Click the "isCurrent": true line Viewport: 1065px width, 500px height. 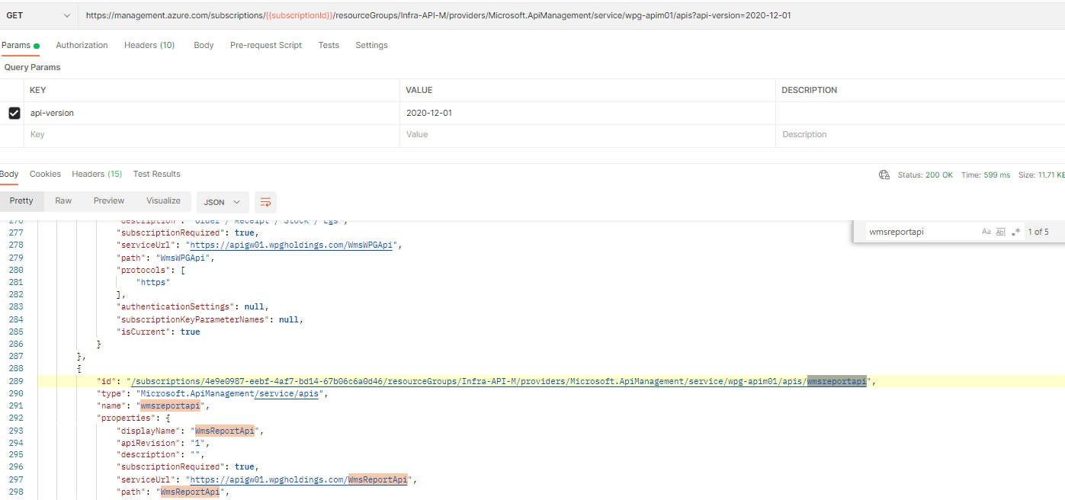click(159, 332)
